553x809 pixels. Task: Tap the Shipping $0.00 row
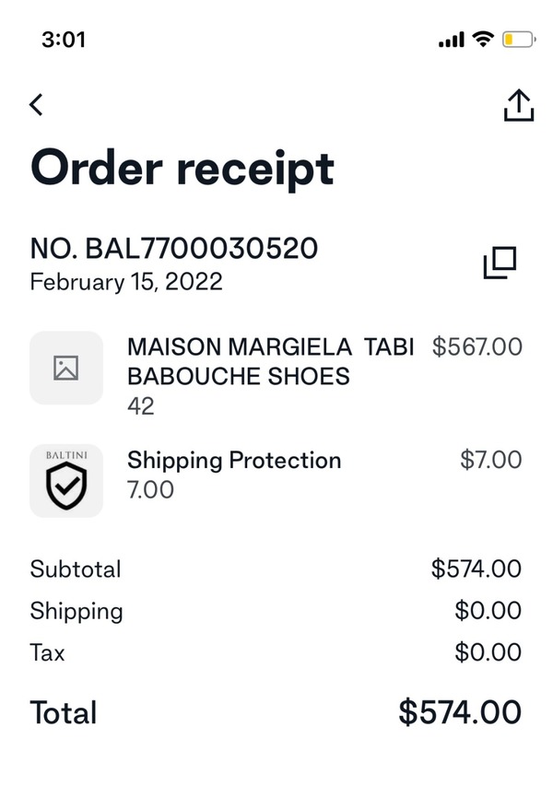click(x=276, y=611)
